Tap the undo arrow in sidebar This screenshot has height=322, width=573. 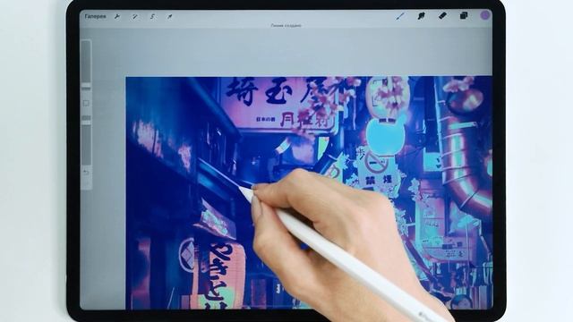pos(86,173)
